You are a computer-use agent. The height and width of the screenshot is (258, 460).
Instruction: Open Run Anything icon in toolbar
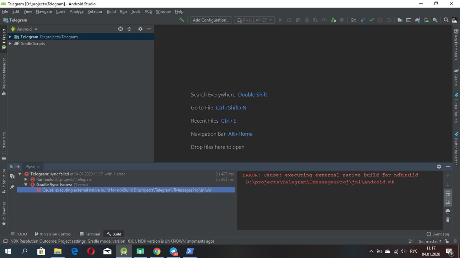tap(409, 20)
